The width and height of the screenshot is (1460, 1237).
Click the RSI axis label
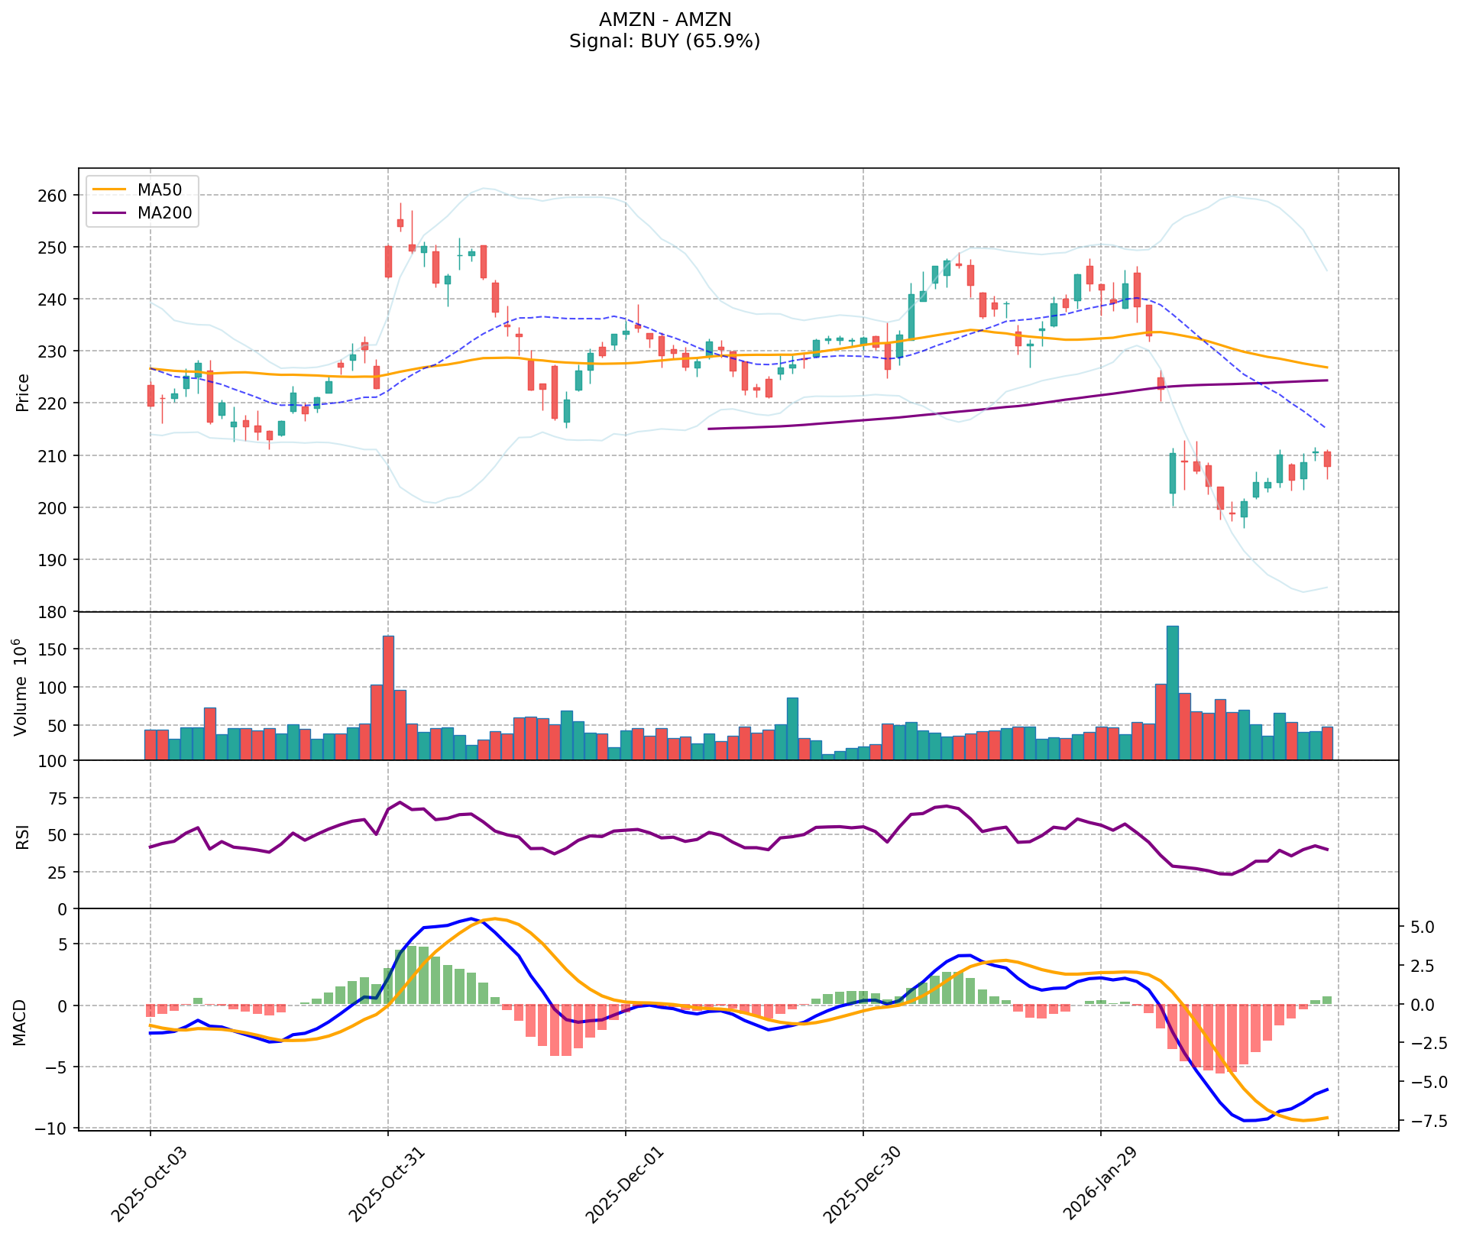[23, 836]
